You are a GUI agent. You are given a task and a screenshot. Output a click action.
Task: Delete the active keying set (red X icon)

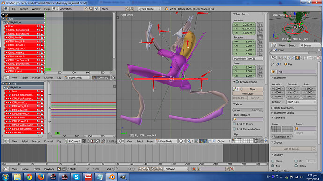[x=232, y=169]
